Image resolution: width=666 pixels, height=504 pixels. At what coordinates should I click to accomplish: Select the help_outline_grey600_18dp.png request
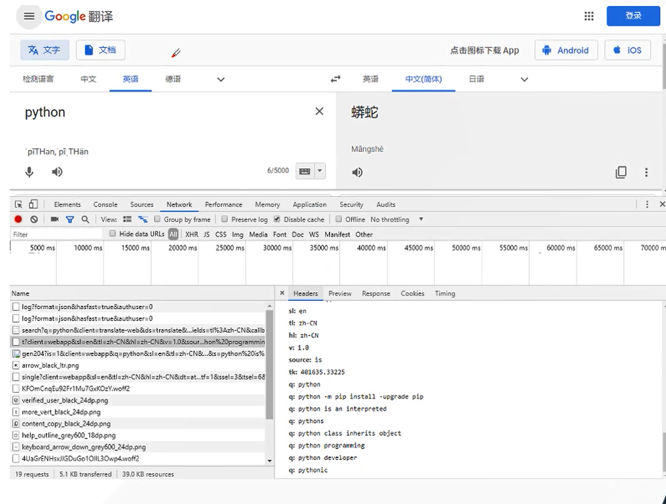138,435
